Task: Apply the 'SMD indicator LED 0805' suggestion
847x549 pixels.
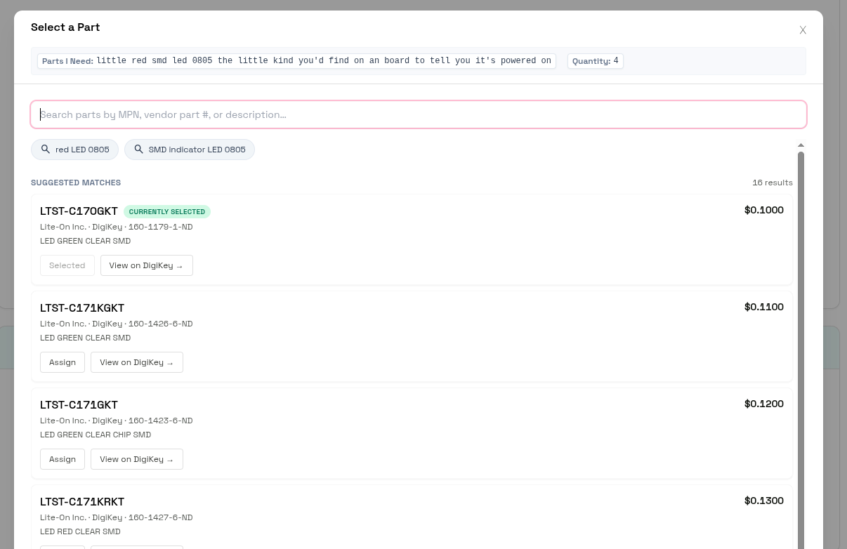Action: tap(197, 150)
